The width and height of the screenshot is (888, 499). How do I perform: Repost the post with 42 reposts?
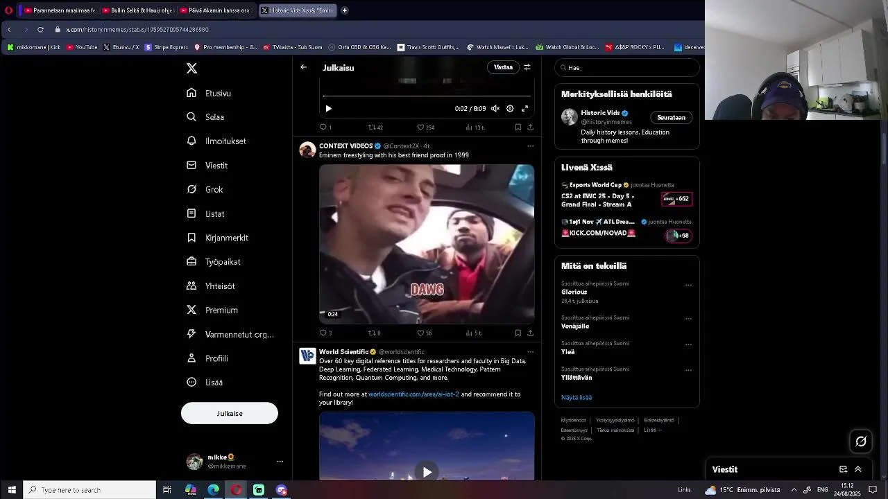pos(375,128)
